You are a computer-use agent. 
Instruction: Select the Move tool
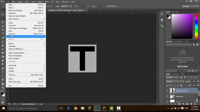3,15
